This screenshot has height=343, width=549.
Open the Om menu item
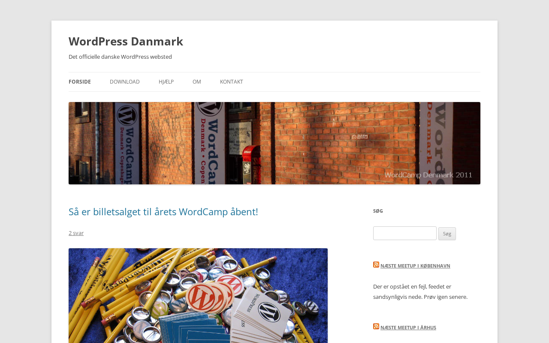click(197, 82)
